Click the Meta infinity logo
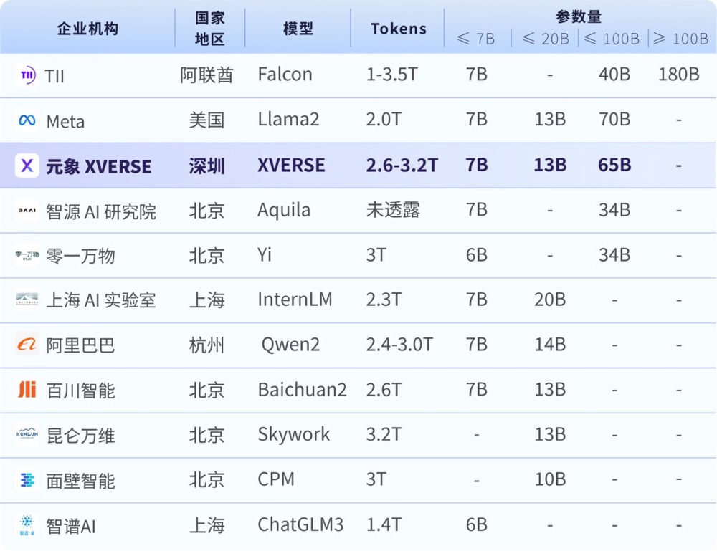Image resolution: width=717 pixels, height=551 pixels. tap(27, 120)
